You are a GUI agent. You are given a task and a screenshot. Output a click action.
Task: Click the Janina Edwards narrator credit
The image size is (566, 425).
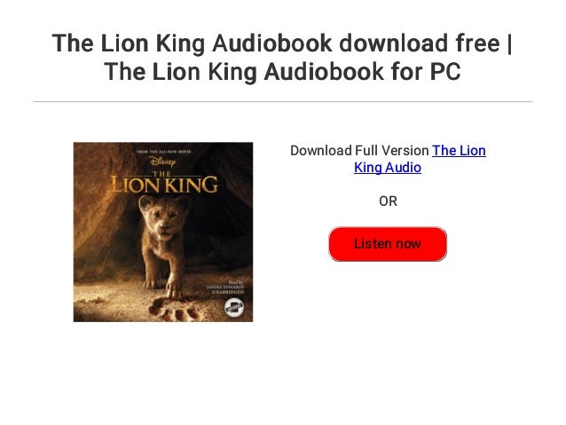pos(224,287)
